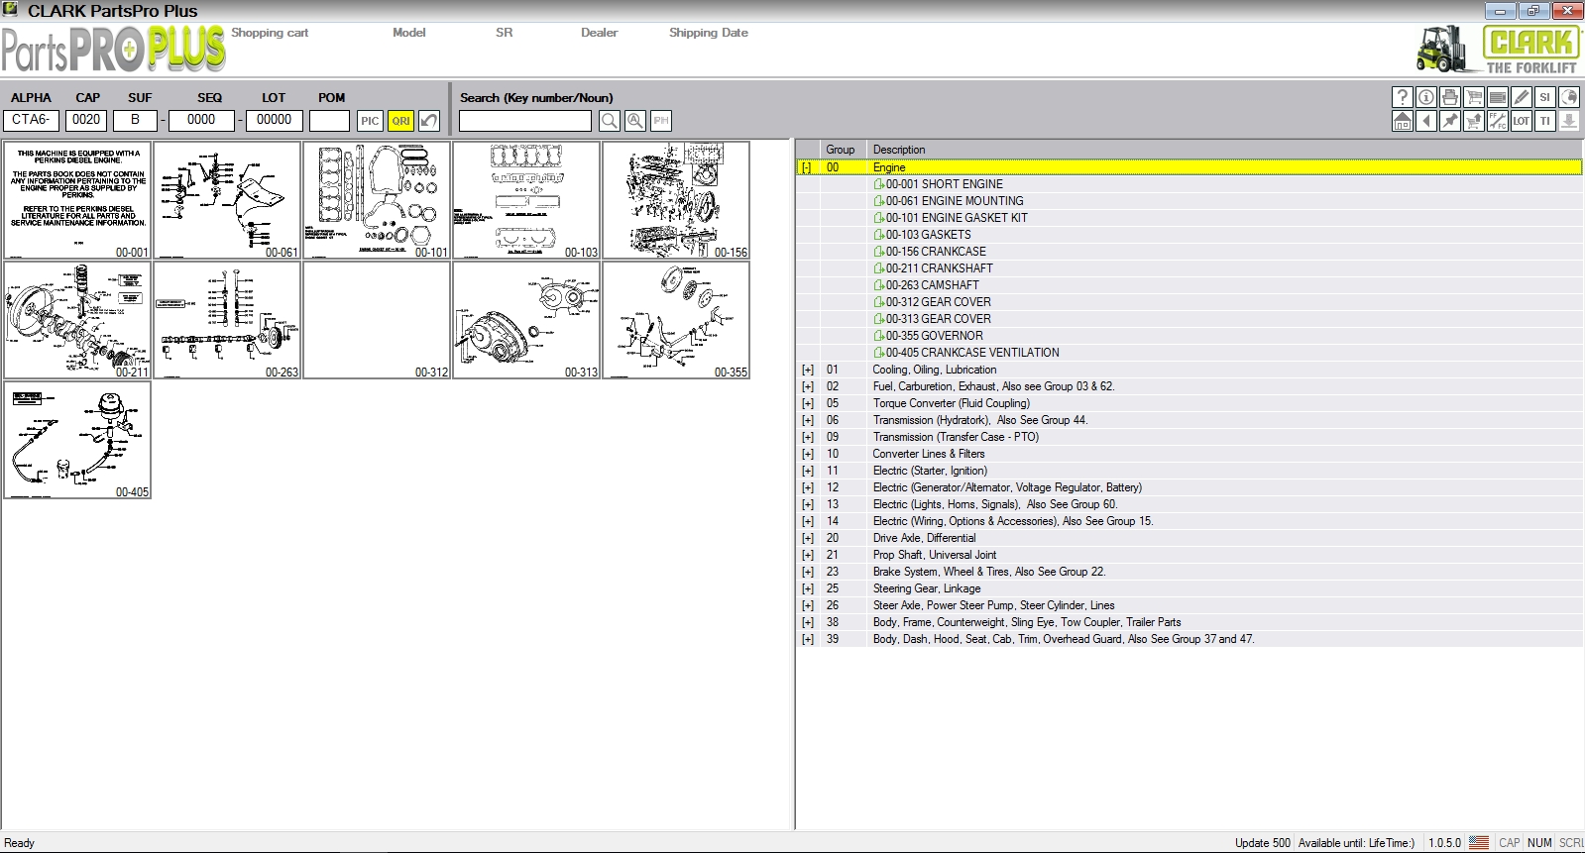Click the SEQ field containing 0000
1585x853 pixels.
(201, 120)
